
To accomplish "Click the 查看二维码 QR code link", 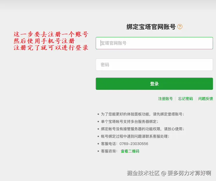I will click(x=130, y=151).
